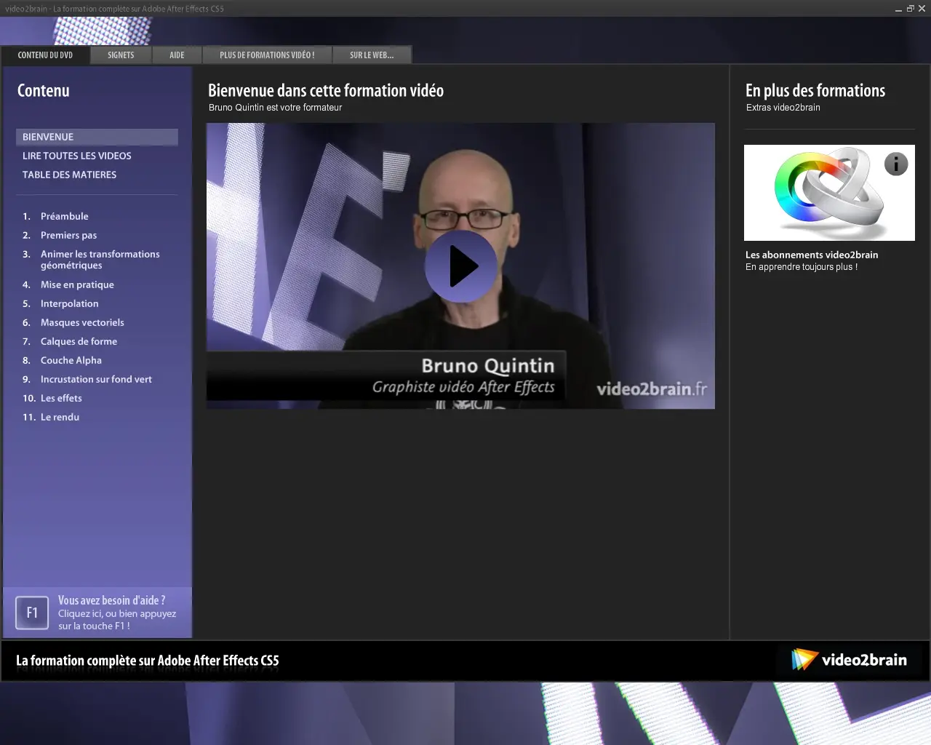Switch to the Contenu du DVD tab
Screen dimensions: 931x745
[x=45, y=55]
